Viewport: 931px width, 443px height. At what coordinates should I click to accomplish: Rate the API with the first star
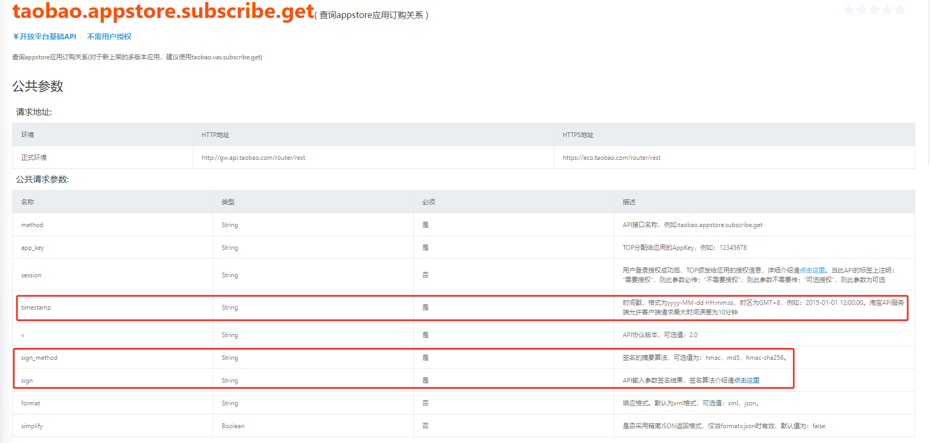click(849, 10)
